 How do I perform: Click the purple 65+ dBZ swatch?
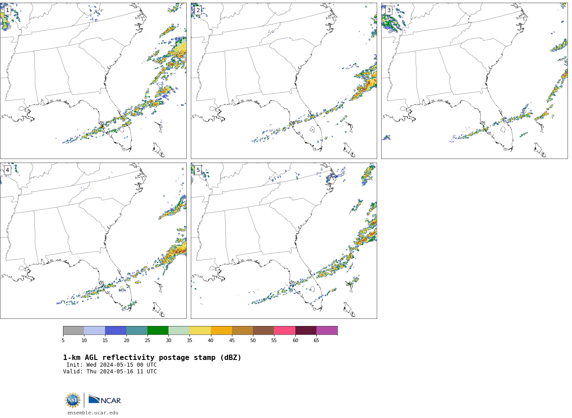tap(327, 330)
